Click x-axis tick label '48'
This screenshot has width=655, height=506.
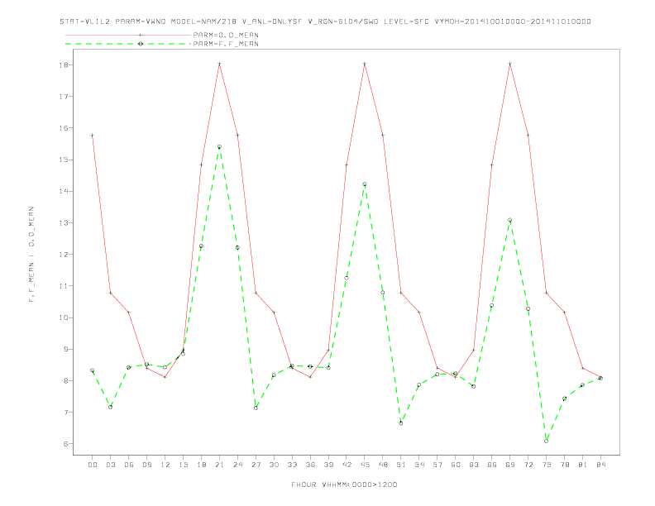click(x=383, y=465)
